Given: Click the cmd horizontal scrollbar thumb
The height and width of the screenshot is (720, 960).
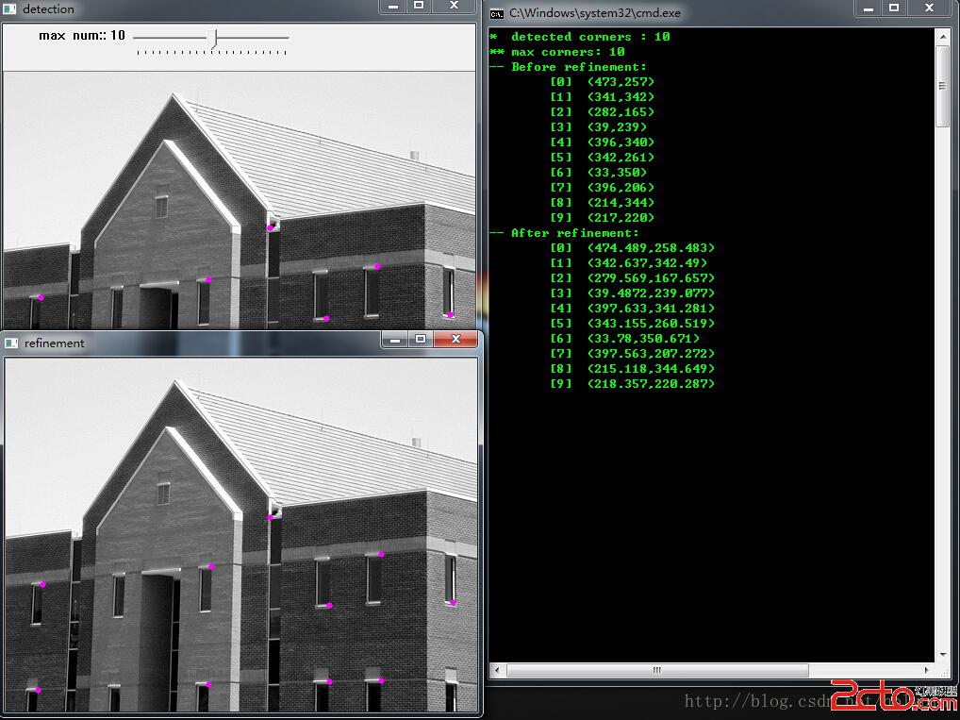Looking at the screenshot, I should coord(657,670).
